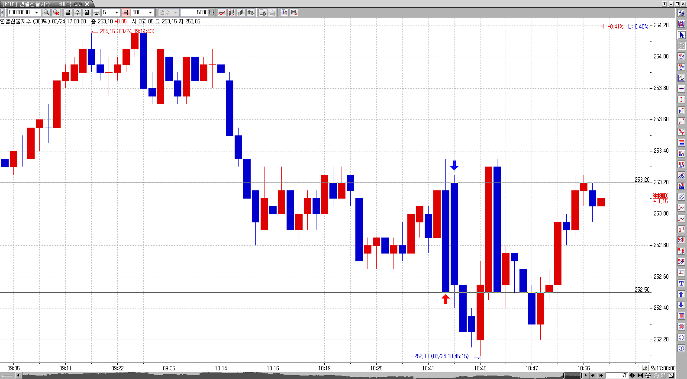Toggle the 분 (minute) period button
The width and height of the screenshot is (687, 379).
tap(97, 13)
